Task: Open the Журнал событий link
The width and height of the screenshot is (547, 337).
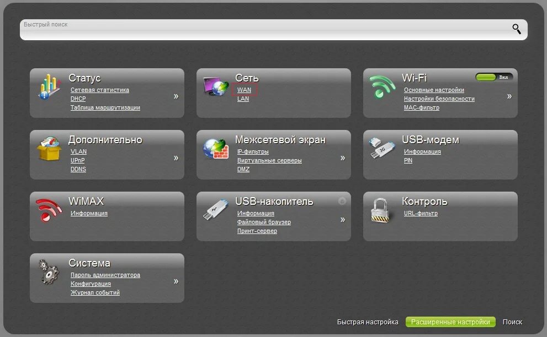Action: point(95,292)
